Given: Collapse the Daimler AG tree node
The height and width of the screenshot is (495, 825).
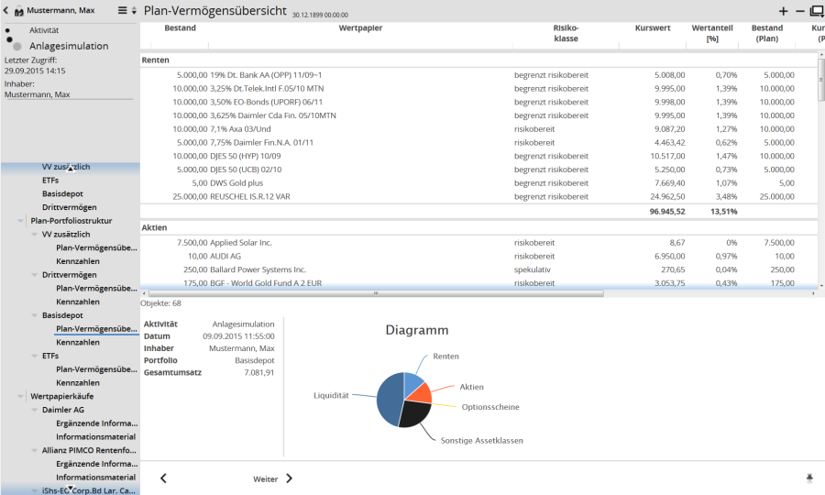Looking at the screenshot, I should click(x=34, y=410).
